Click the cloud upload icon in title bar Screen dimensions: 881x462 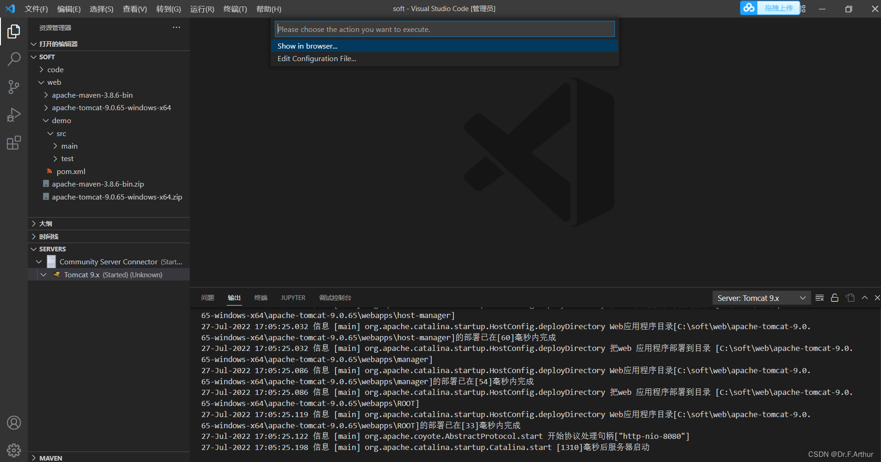tap(749, 8)
